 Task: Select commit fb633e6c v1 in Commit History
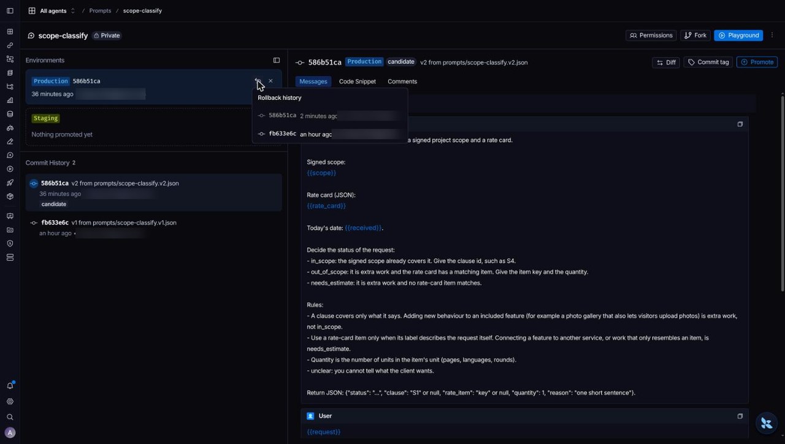[153, 228]
